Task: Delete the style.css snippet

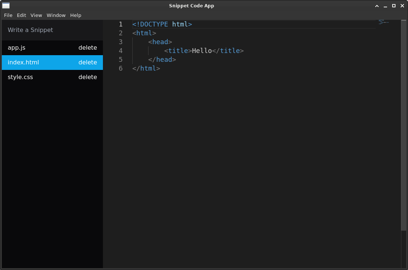Action: click(87, 77)
